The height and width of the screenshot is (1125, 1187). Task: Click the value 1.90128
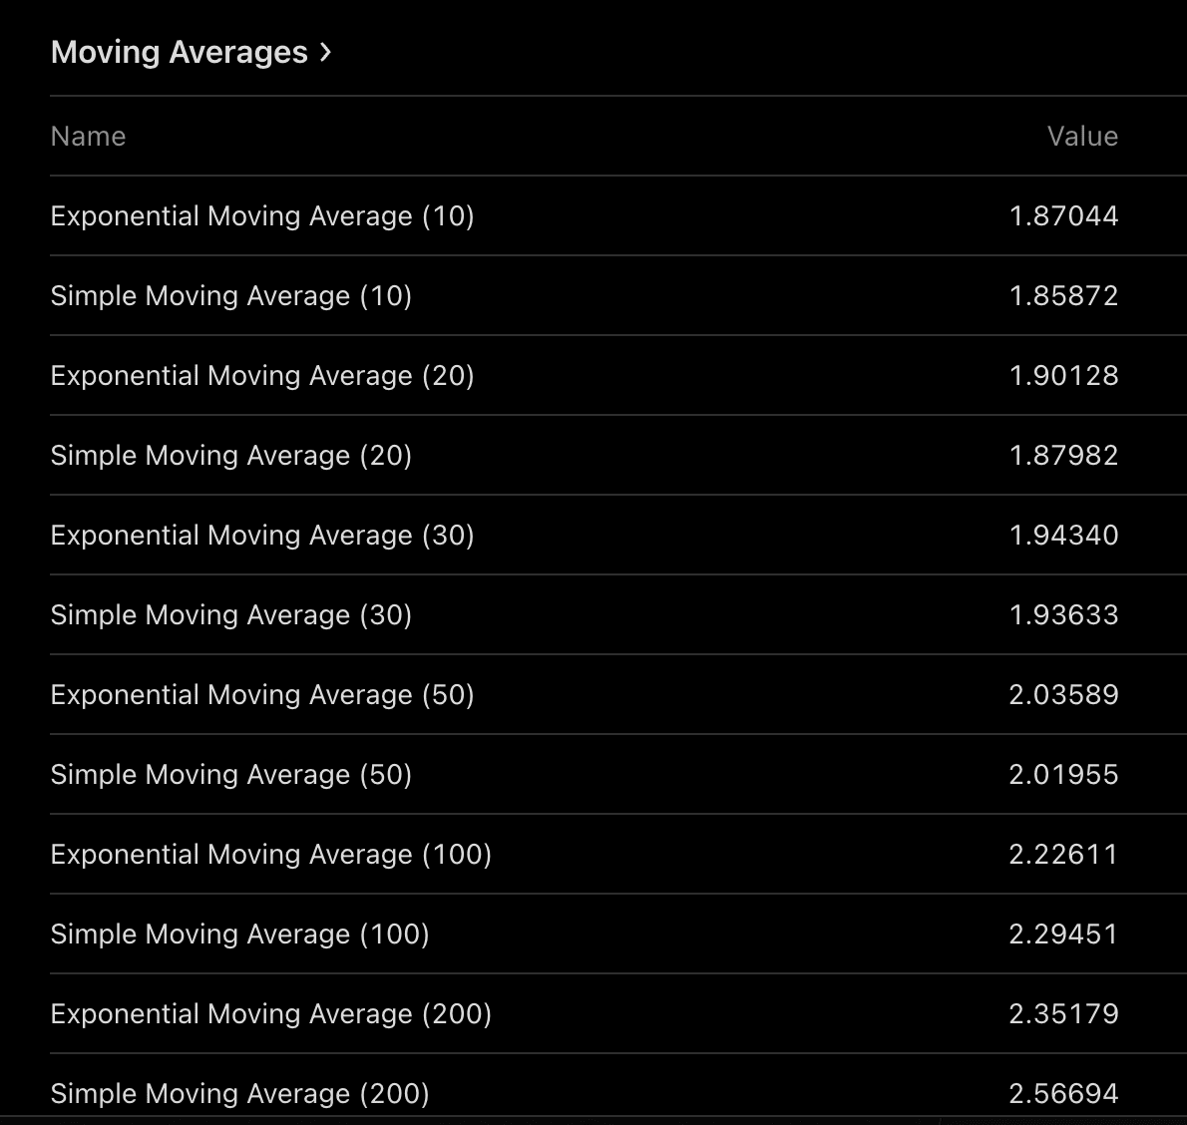1063,376
